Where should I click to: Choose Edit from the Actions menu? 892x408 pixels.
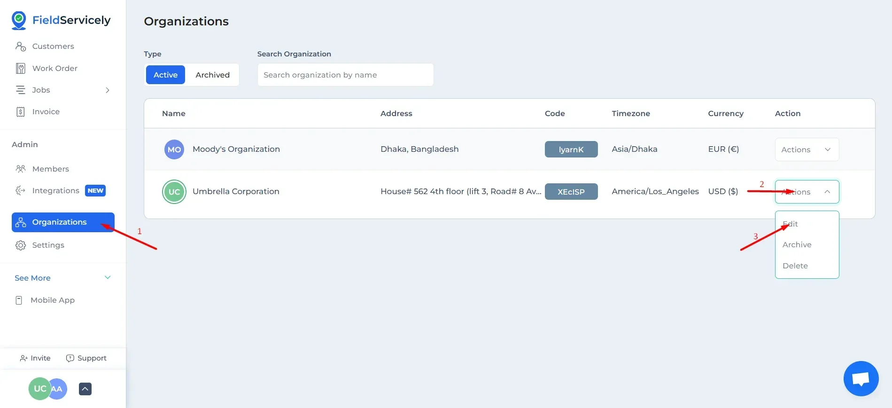tap(790, 224)
